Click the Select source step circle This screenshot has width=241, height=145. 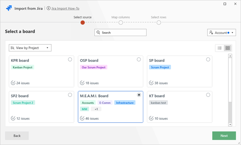point(83,22)
